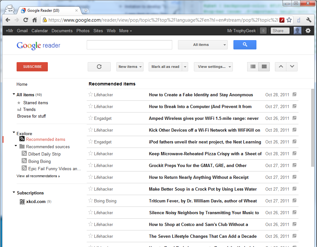Open the Amped Wireless article external link icon

coord(294,118)
